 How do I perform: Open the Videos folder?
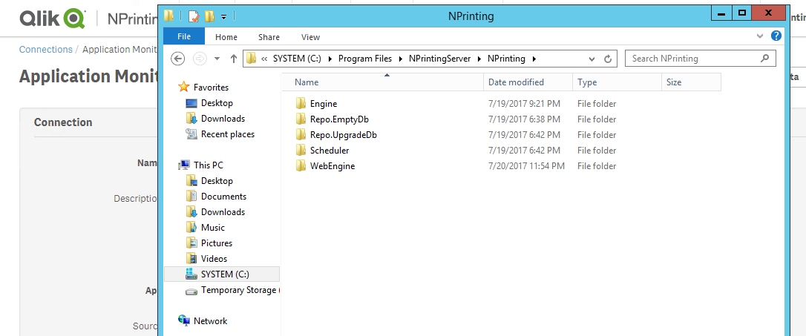[214, 258]
